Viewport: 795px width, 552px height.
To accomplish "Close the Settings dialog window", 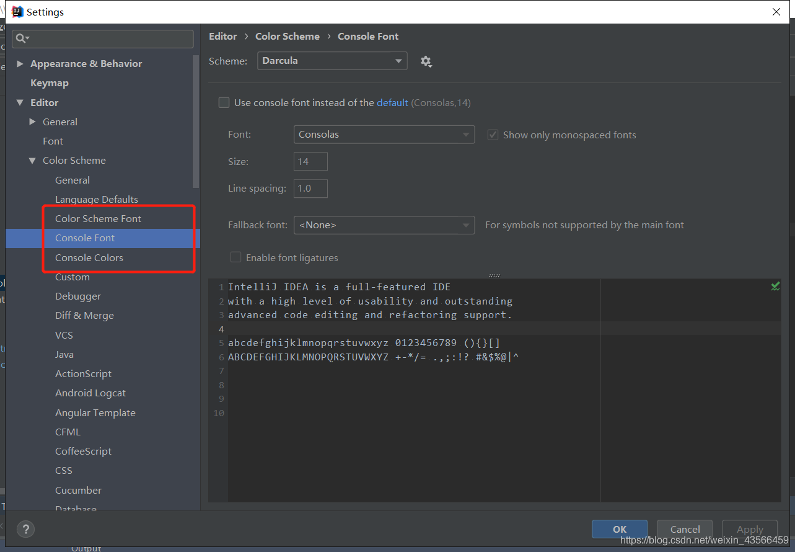I will [776, 12].
